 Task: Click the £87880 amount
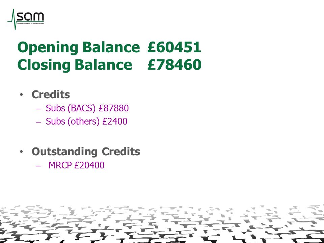click(x=114, y=108)
